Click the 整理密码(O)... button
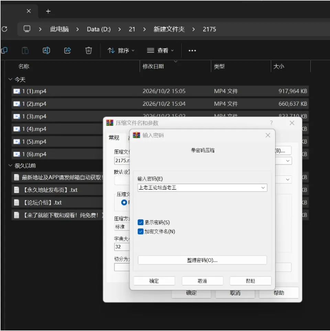The height and width of the screenshot is (331, 330). click(202, 260)
